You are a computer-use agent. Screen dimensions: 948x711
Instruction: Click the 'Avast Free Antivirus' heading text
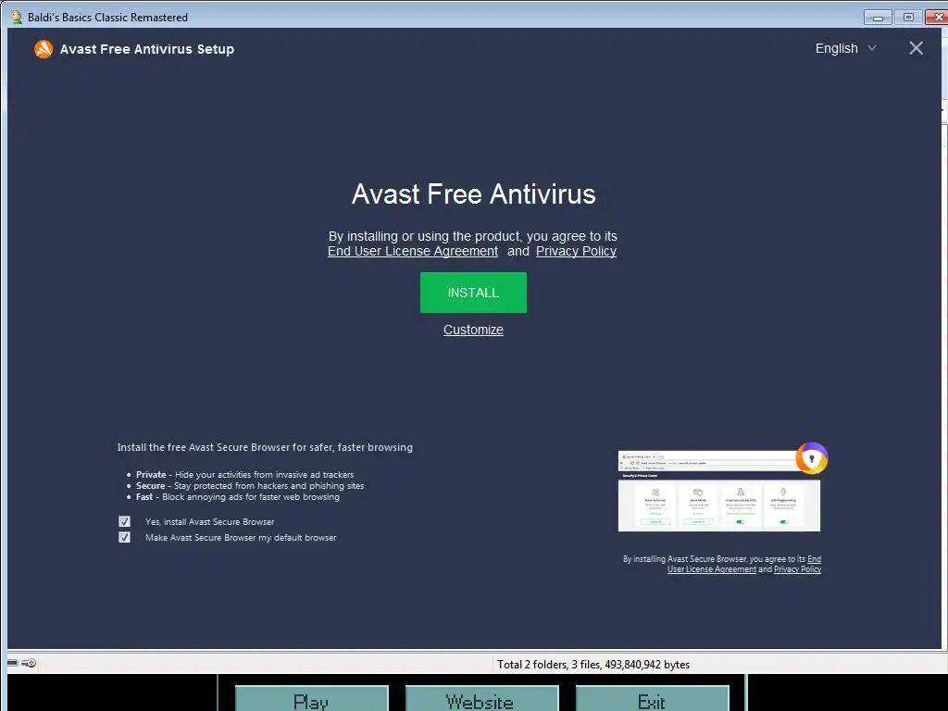tap(473, 194)
